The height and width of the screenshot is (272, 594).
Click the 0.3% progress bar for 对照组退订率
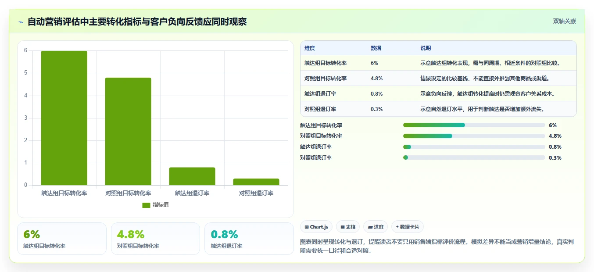pyautogui.click(x=474, y=157)
